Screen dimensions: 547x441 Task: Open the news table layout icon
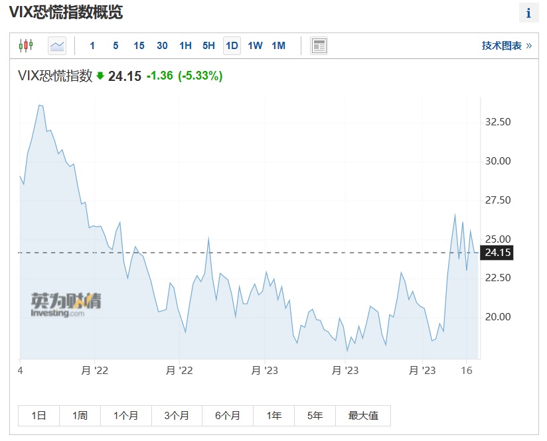coord(319,46)
